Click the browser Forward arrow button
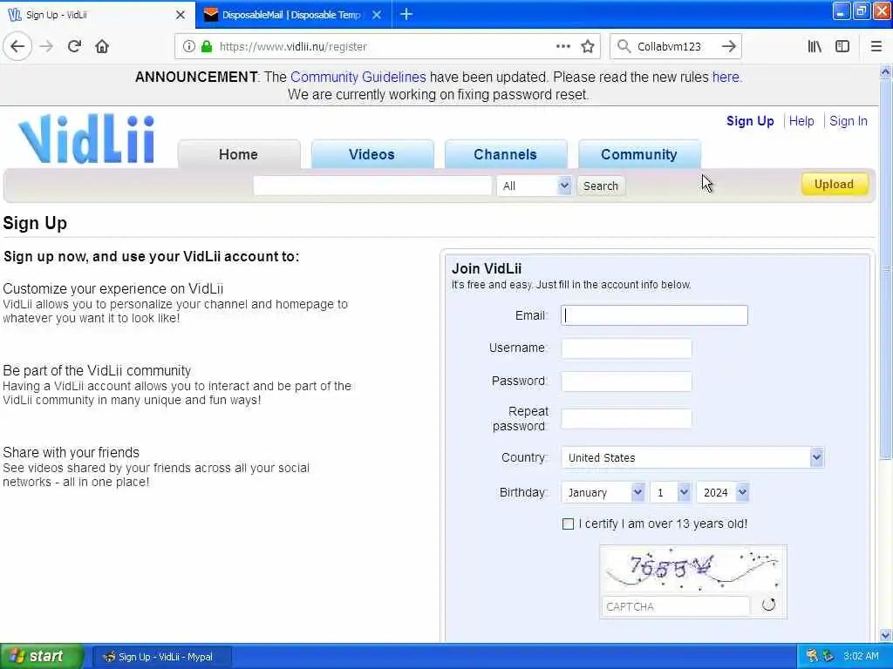 tap(46, 47)
